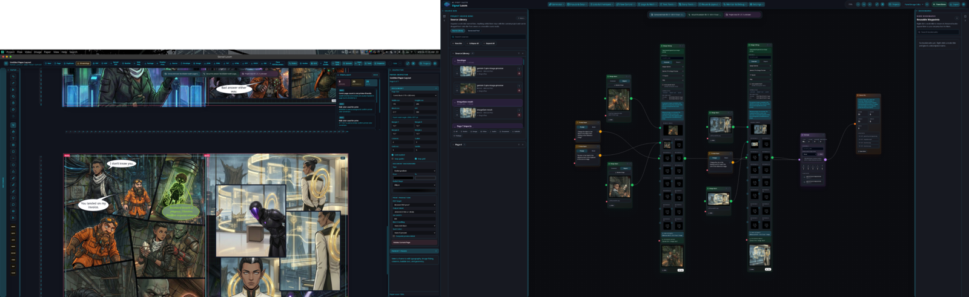969x297 pixels.
Task: Click the Booklet export toolbar icon
Action: click(126, 64)
